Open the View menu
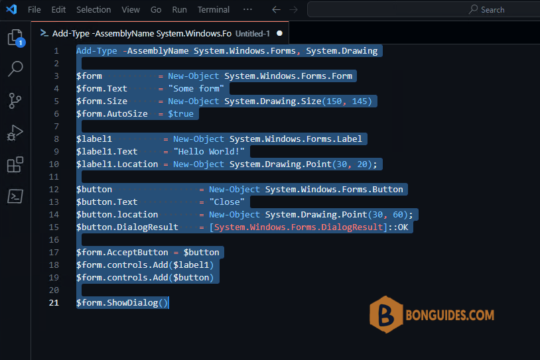Screen dimensions: 540x360 (131, 10)
